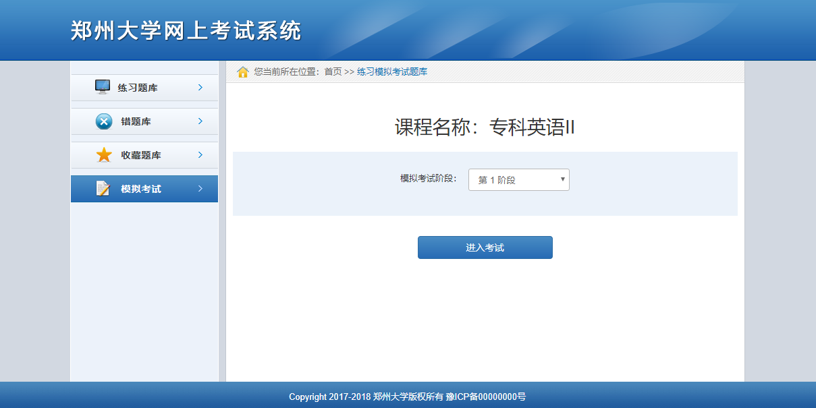
Task: Select the 模拟考试 sidebar label
Action: (140, 189)
